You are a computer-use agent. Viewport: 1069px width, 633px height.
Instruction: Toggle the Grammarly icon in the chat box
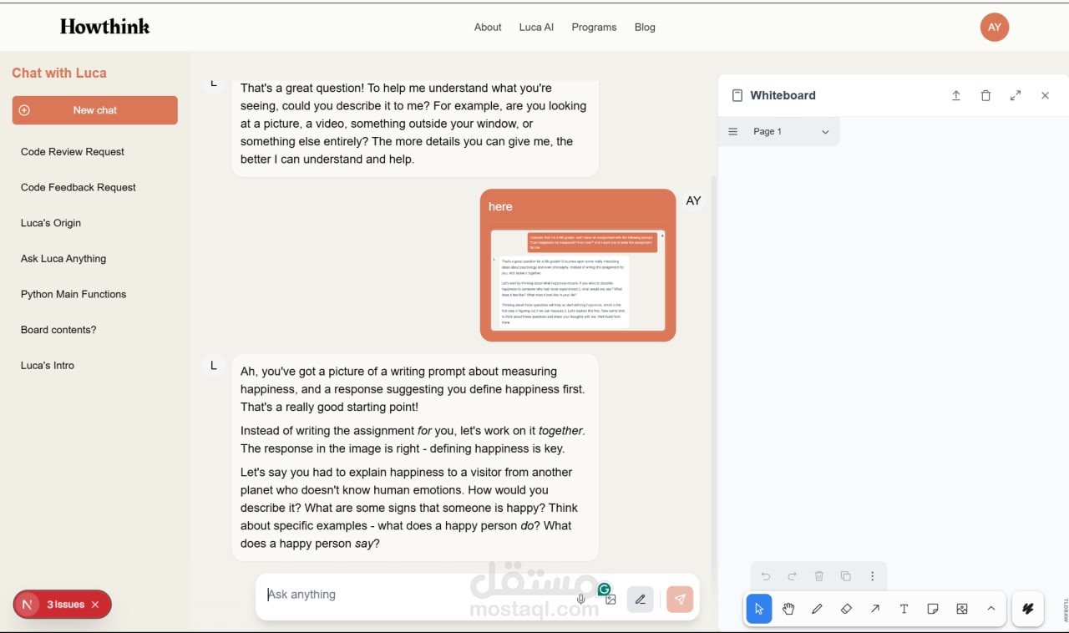click(x=605, y=589)
